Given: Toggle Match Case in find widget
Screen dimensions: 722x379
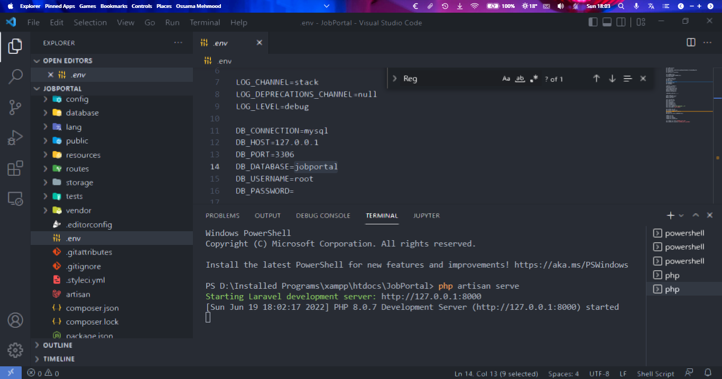Looking at the screenshot, I should pos(506,79).
